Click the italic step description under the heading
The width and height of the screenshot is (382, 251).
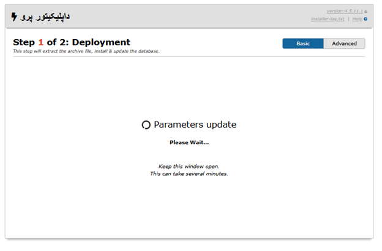click(86, 51)
